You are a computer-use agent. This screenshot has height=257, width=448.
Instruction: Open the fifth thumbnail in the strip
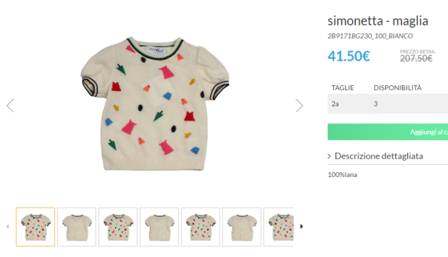coord(201,226)
